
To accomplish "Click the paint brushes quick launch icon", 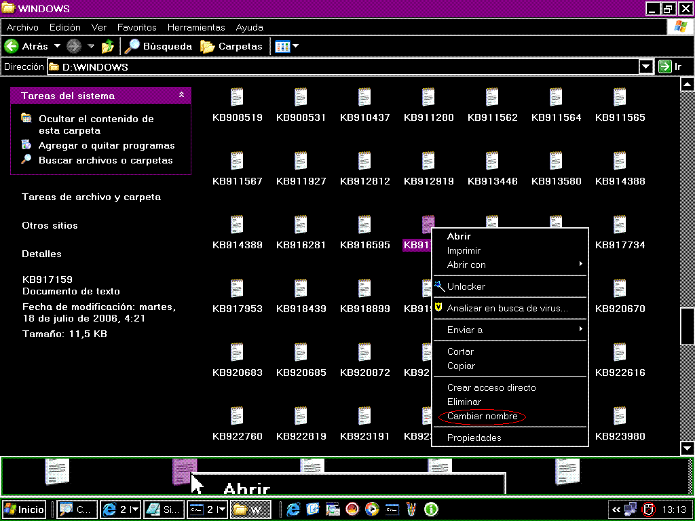I will click(x=412, y=509).
